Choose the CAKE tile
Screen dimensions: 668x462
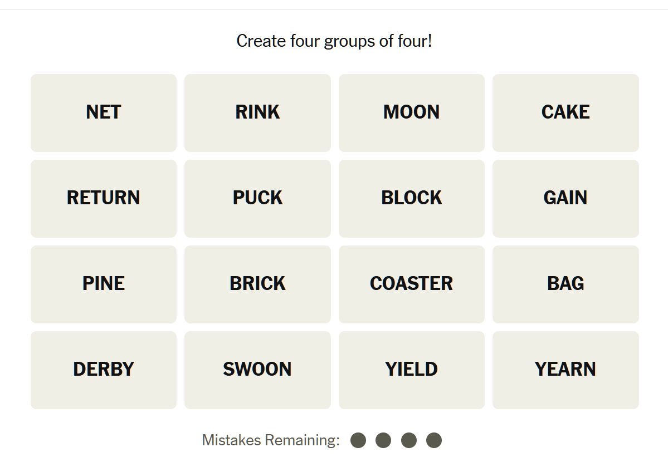[565, 112]
